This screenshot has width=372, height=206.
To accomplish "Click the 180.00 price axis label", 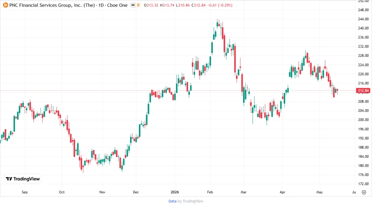I will tap(363, 165).
